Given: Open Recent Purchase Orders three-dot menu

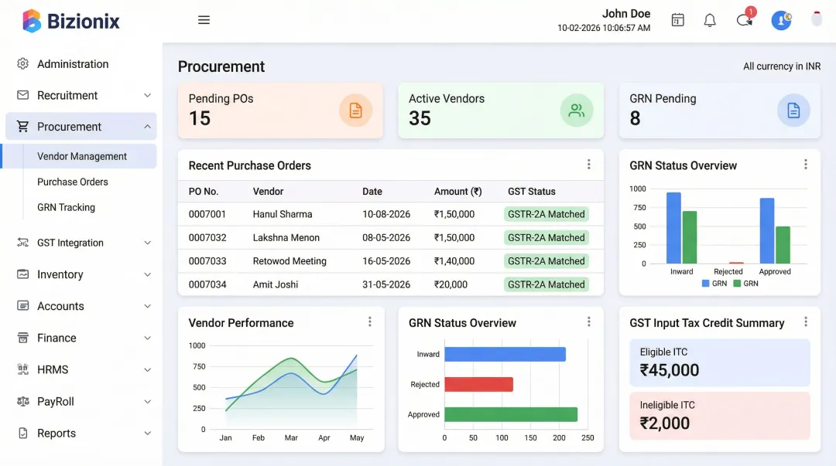Looking at the screenshot, I should click(x=588, y=165).
